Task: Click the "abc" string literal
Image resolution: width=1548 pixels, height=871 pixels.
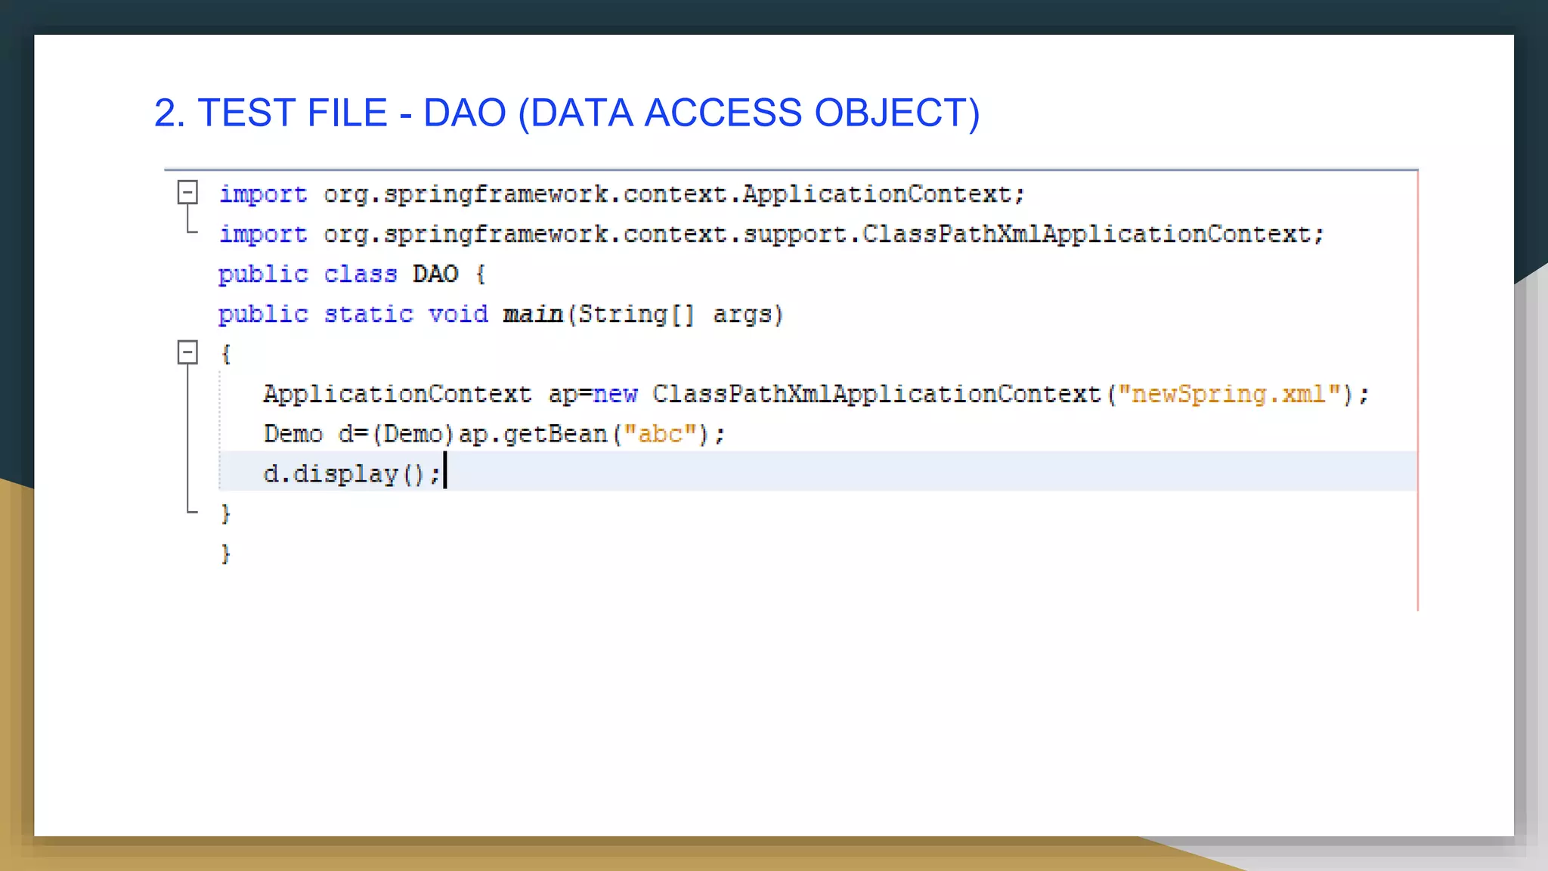Action: (660, 434)
